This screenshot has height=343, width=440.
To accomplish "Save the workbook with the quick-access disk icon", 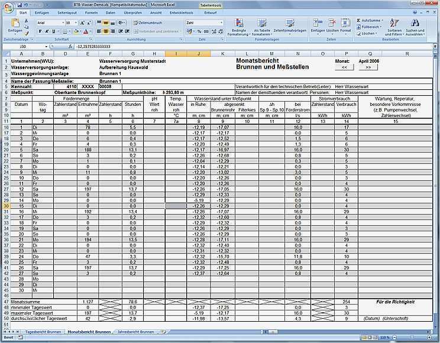I will [20, 5].
